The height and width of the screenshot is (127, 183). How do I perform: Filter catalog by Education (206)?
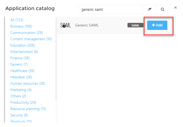click(x=23, y=45)
